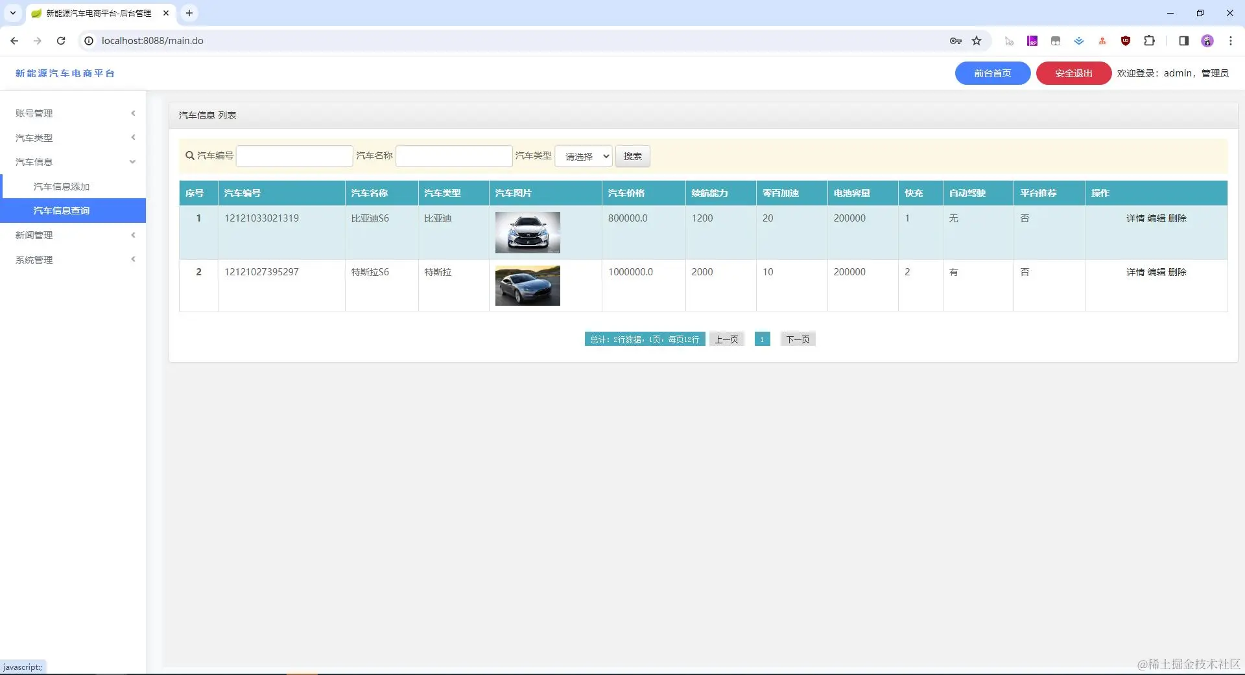
Task: Select 汽车信息查询 submenu item
Action: [x=73, y=211]
